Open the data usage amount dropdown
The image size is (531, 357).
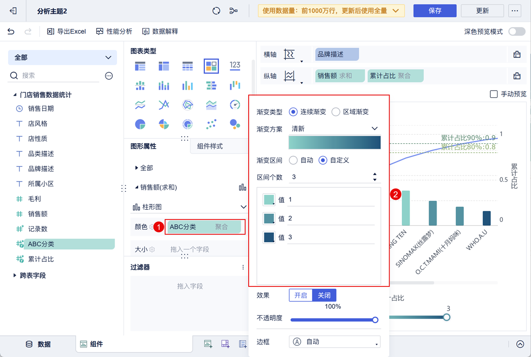coord(331,11)
